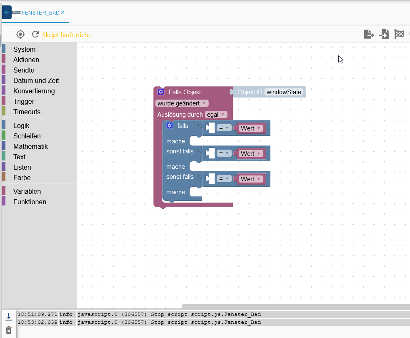Viewport: 410px width, 338px height.
Task: Toggle log auto-scroll with the down-arrow icon
Action: pyautogui.click(x=9, y=316)
